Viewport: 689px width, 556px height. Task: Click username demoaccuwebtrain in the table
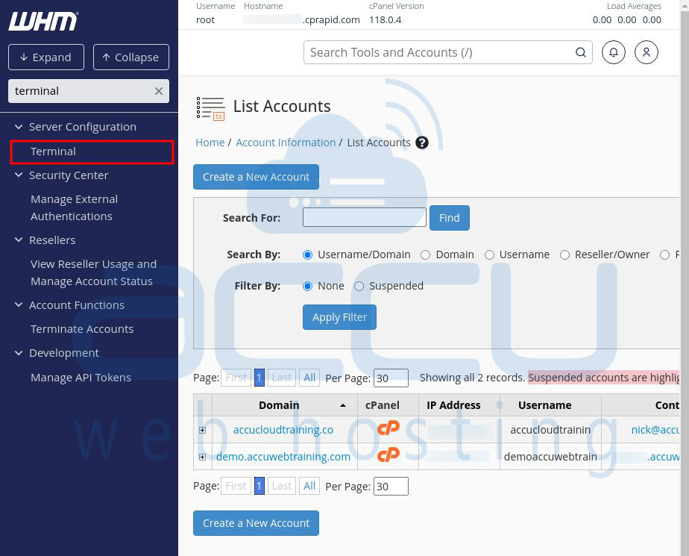[x=550, y=457]
